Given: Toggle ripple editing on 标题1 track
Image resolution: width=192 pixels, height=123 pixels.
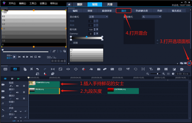Looking at the screenshot, I should pyautogui.click(x=10, y=105).
